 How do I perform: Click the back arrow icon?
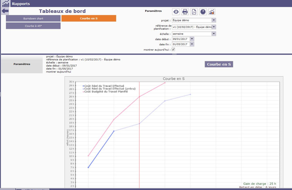(x=5, y=11)
